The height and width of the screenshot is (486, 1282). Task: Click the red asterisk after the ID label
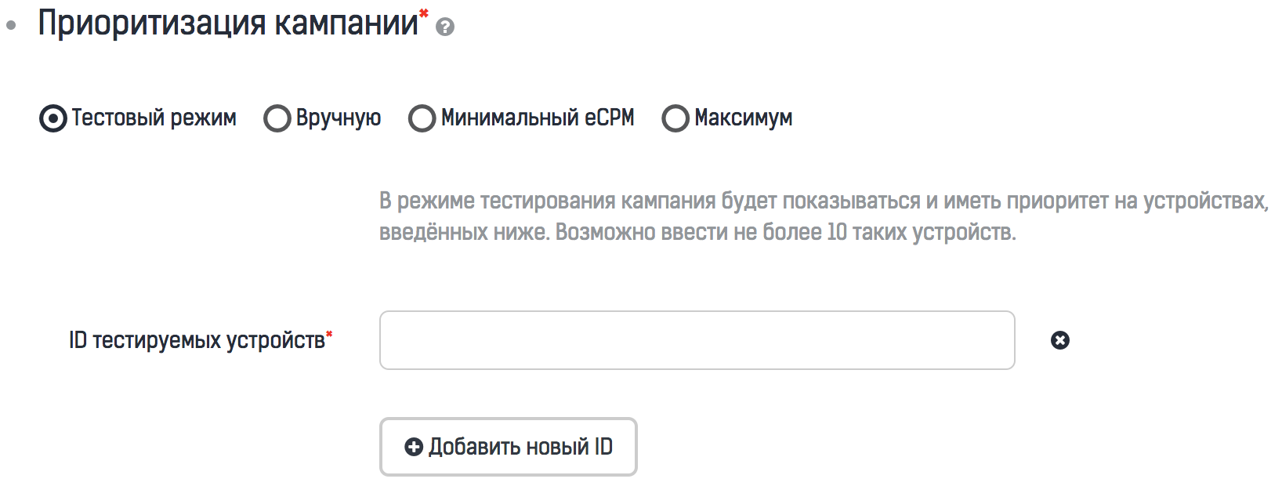(329, 335)
